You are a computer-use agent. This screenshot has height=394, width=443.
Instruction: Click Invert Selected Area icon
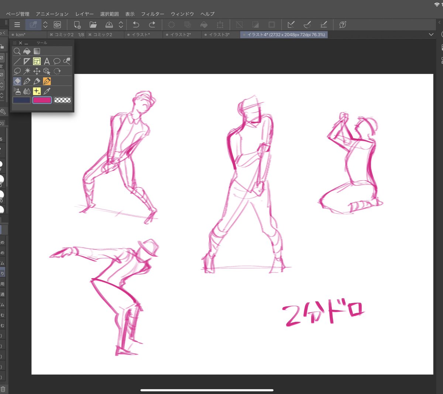pos(255,25)
